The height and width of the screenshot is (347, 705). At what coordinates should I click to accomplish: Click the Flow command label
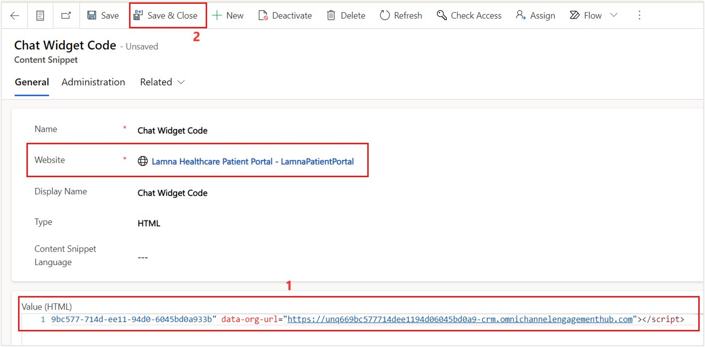pos(593,16)
